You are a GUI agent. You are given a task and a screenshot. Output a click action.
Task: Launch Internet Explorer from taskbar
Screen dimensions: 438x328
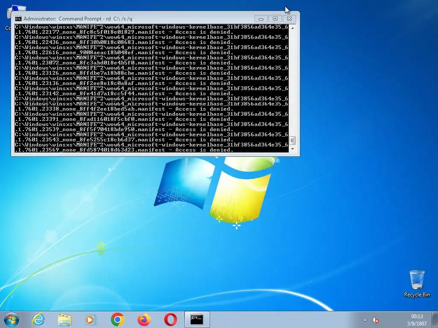click(38, 319)
